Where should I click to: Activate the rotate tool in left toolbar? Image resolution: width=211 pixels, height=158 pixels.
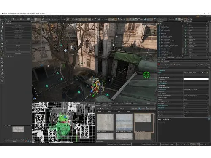[2, 31]
